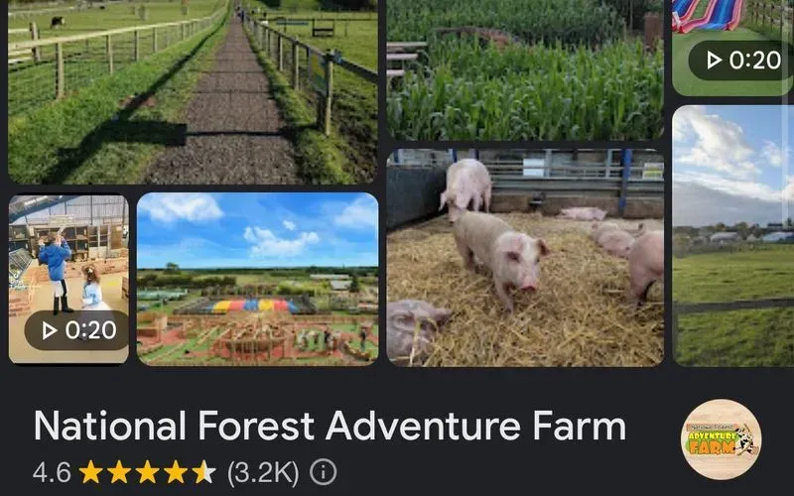
Task: Open the 3.2K reviews count
Action: (x=263, y=472)
